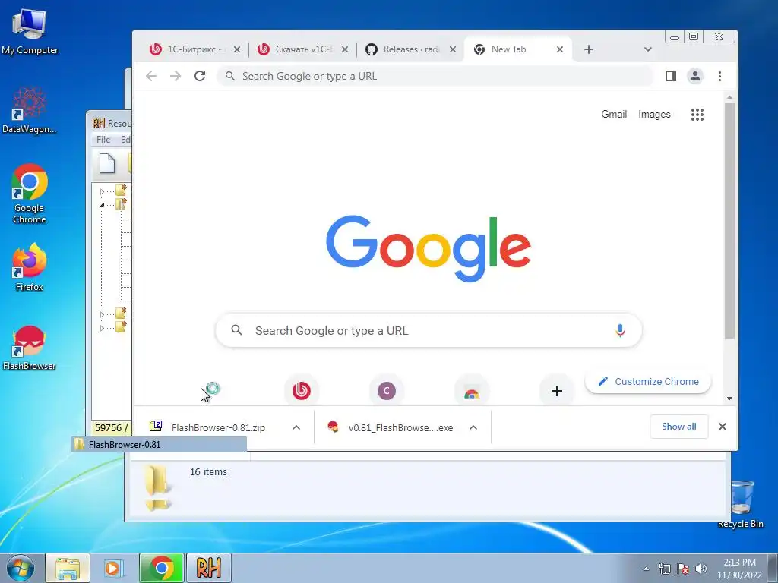Open network icon in system tray

click(664, 568)
